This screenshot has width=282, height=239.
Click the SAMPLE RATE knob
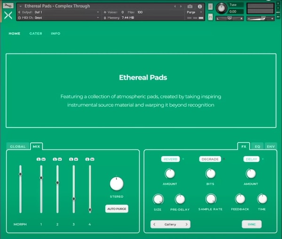pyautogui.click(x=211, y=199)
